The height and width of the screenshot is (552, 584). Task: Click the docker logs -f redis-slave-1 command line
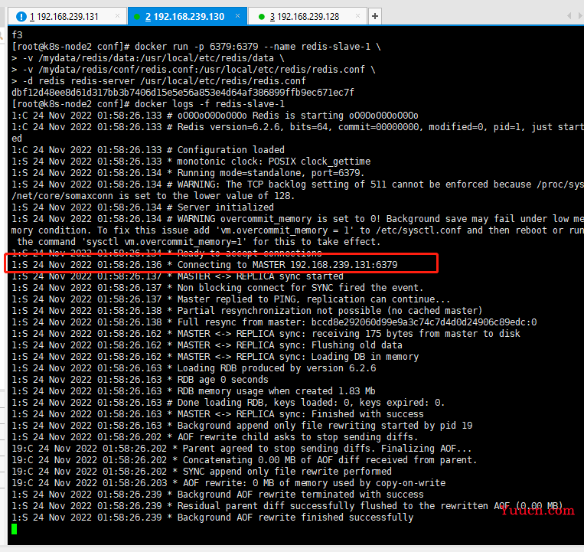[148, 104]
